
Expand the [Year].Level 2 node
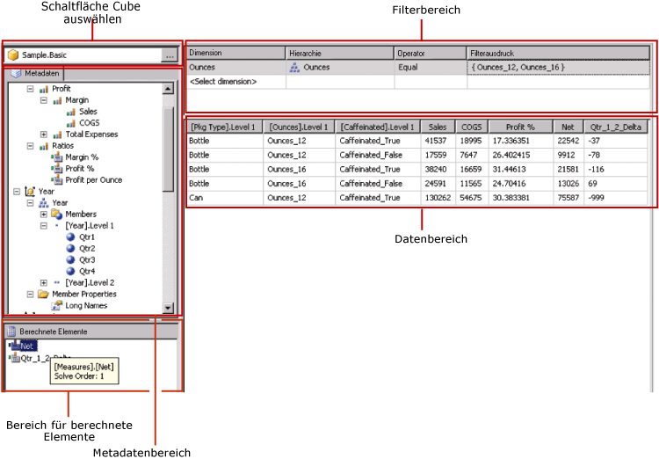(44, 283)
